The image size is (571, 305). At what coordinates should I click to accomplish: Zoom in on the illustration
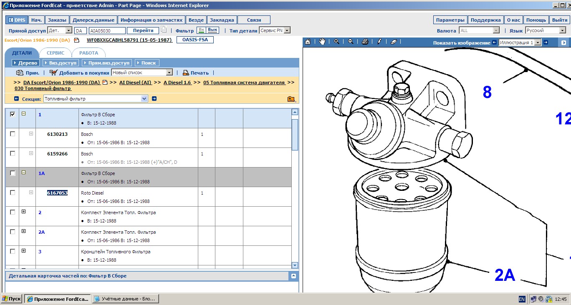pyautogui.click(x=336, y=42)
